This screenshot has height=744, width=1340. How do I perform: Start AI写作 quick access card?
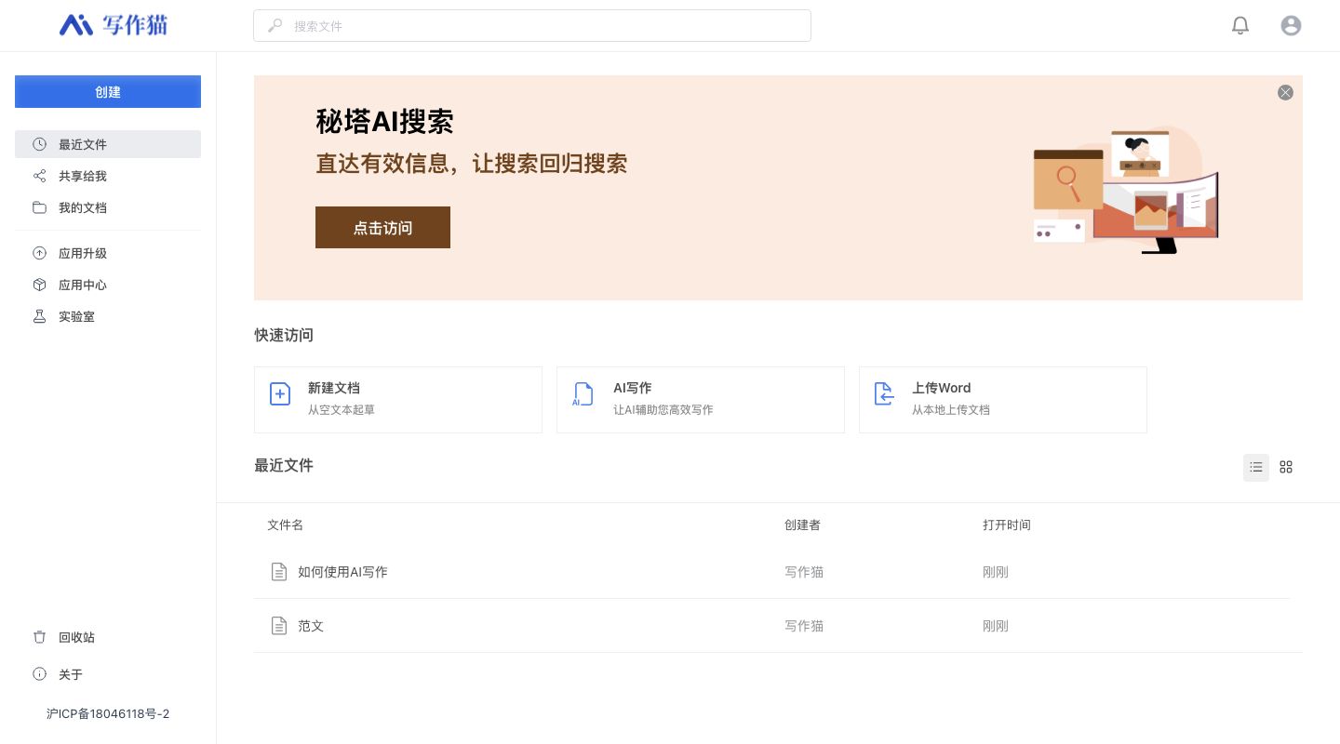coord(700,399)
